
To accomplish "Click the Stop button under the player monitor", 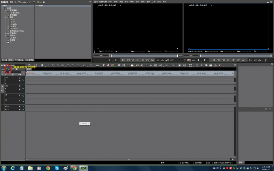I will point(123,60).
